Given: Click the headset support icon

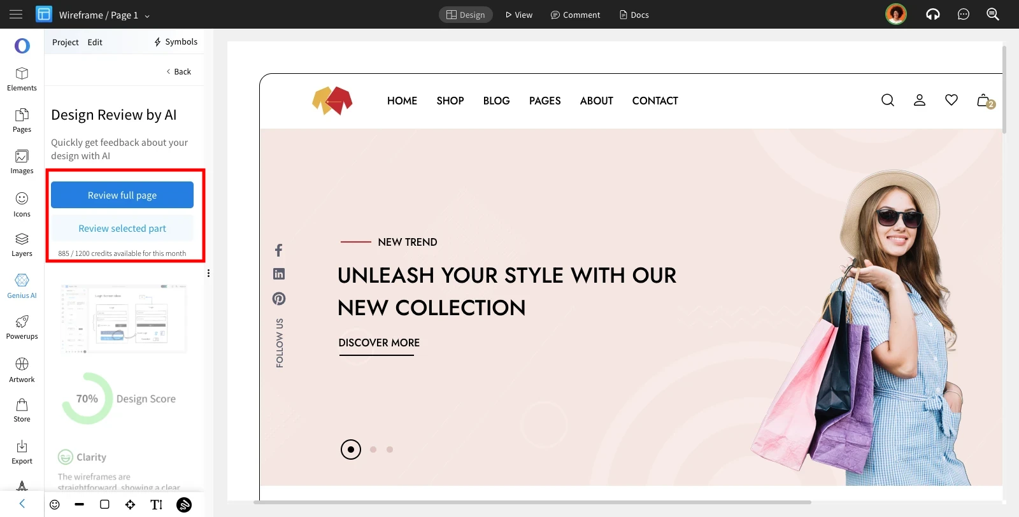Looking at the screenshot, I should 932,14.
